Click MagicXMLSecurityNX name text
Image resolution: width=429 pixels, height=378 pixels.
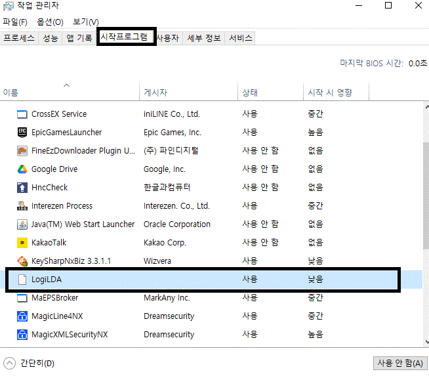70,335
